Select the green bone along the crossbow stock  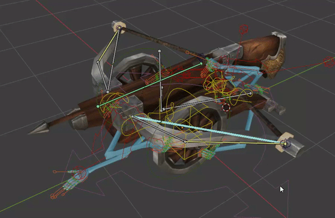point(149,85)
